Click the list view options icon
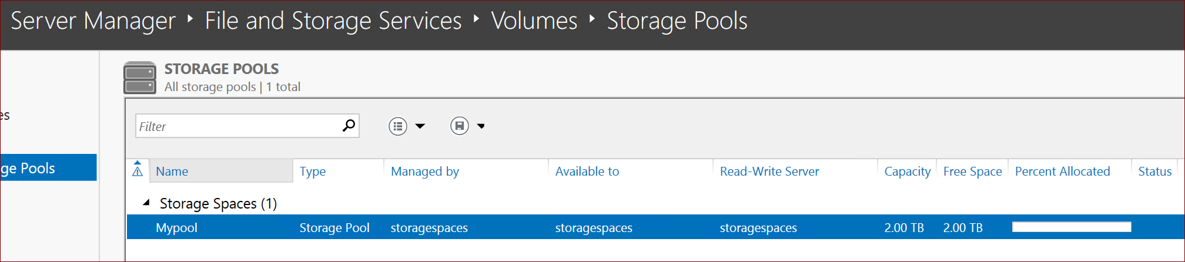The width and height of the screenshot is (1185, 262). (398, 126)
